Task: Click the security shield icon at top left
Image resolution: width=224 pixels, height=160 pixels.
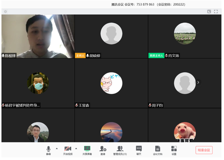Action: pyautogui.click(x=5, y=12)
